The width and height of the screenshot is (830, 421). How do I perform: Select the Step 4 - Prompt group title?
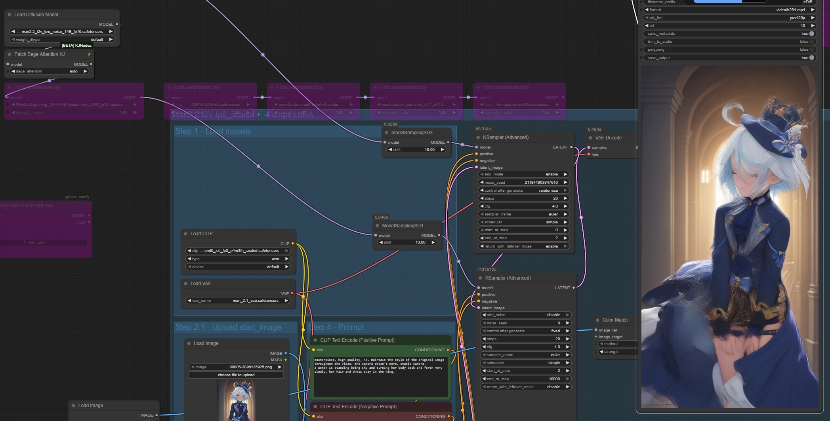pyautogui.click(x=336, y=327)
